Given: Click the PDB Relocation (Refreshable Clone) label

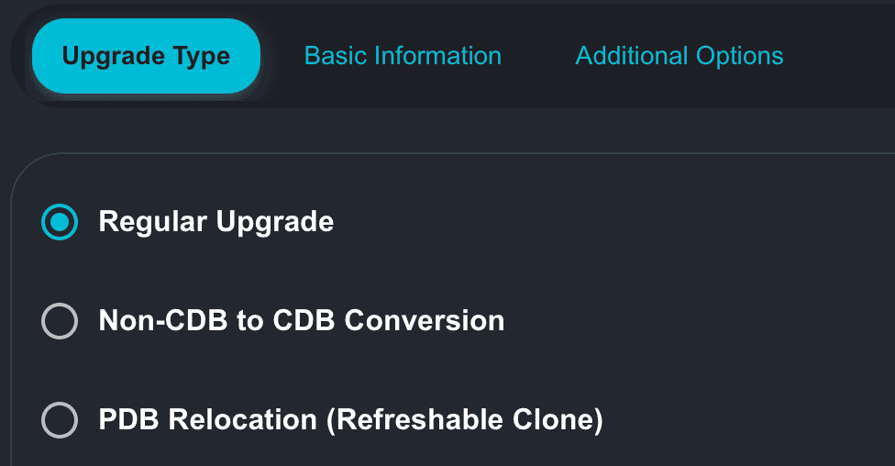Looking at the screenshot, I should coord(350,420).
